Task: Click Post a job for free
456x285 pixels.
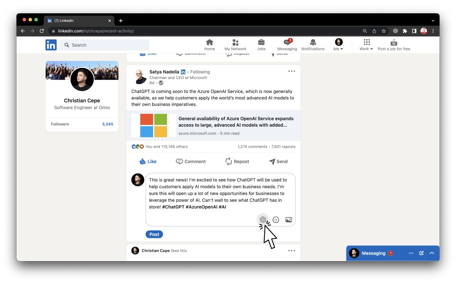Action: [394, 45]
